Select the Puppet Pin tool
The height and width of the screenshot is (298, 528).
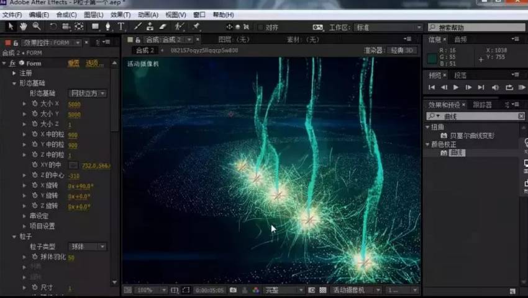(x=196, y=27)
